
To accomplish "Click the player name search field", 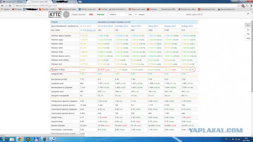I will tap(117, 15).
